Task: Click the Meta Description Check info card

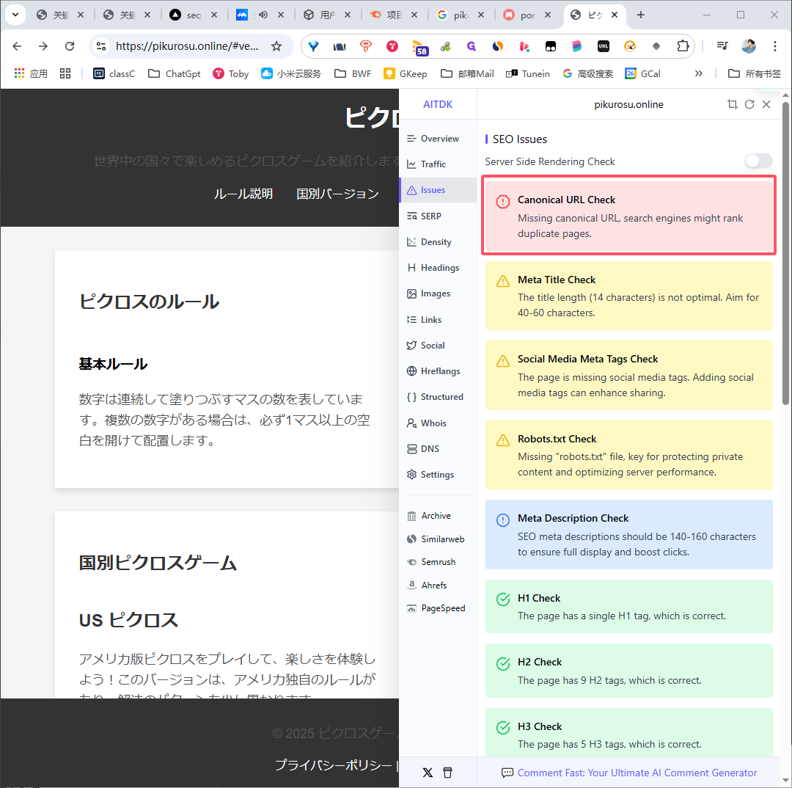Action: (x=629, y=535)
